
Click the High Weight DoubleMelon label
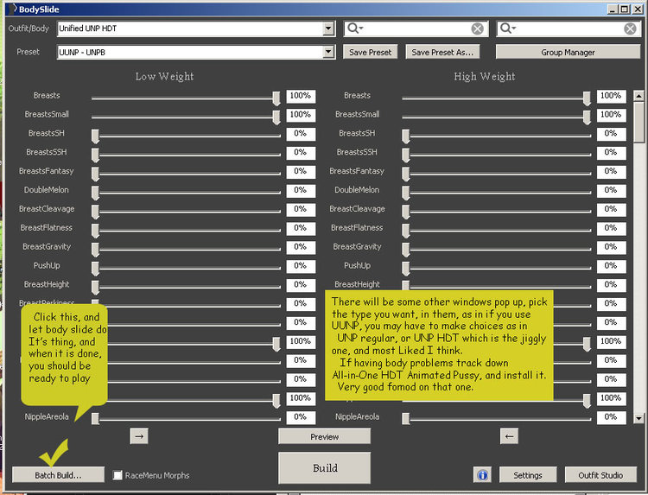point(357,190)
